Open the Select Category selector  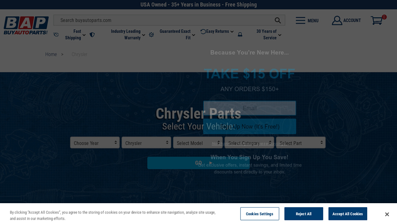249,143
